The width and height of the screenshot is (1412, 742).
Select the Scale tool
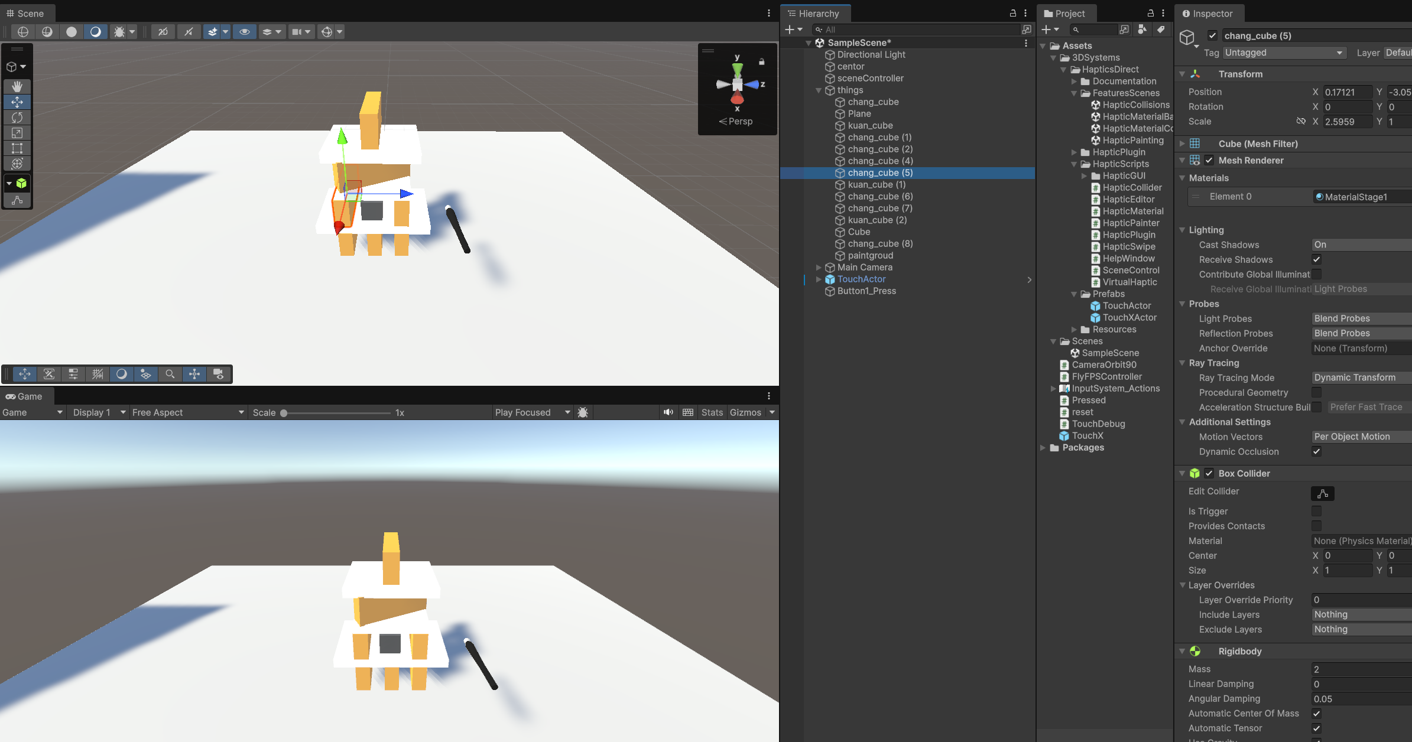17,132
